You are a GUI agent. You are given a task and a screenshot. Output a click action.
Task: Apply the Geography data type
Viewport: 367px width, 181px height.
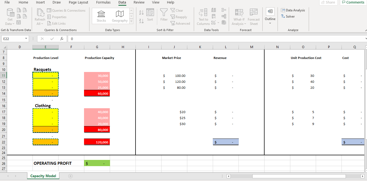pos(120,16)
